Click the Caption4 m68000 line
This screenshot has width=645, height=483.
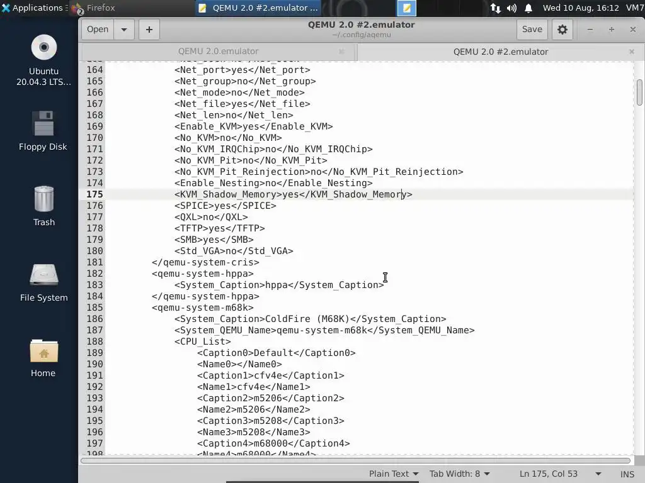pos(273,443)
